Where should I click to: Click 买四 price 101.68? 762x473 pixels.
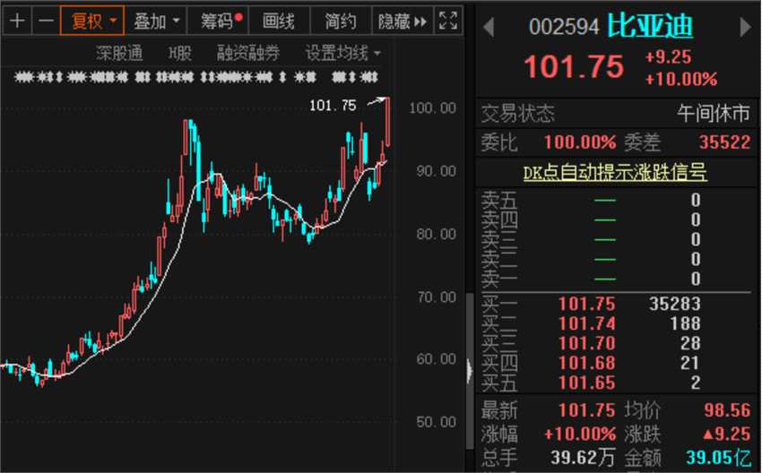point(587,363)
